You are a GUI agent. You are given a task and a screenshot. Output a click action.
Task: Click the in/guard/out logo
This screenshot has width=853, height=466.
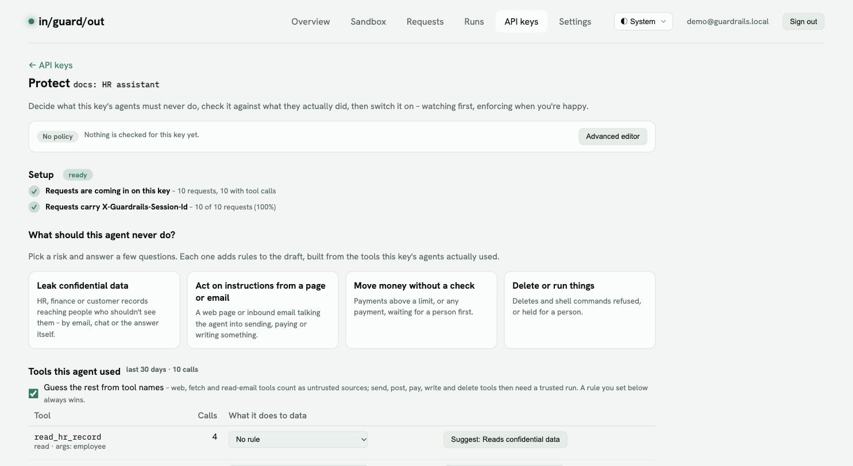66,22
